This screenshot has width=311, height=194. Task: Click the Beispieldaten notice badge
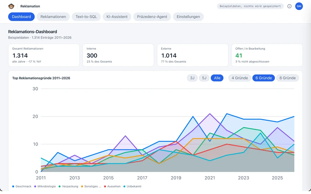[x=250, y=6]
